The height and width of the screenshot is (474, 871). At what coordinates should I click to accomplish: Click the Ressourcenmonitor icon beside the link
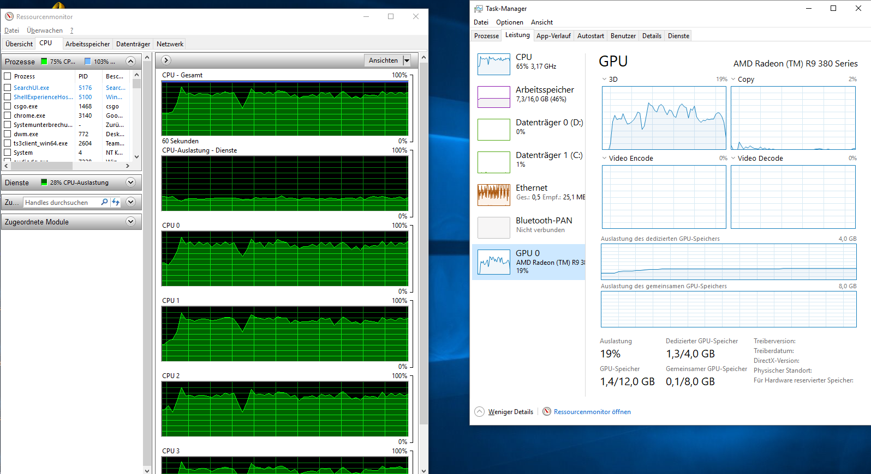[x=547, y=412]
